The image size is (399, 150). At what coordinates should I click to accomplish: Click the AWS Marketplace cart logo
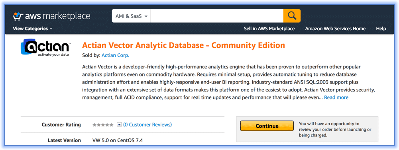point(18,16)
